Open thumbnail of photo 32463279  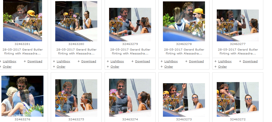[x=130, y=25]
